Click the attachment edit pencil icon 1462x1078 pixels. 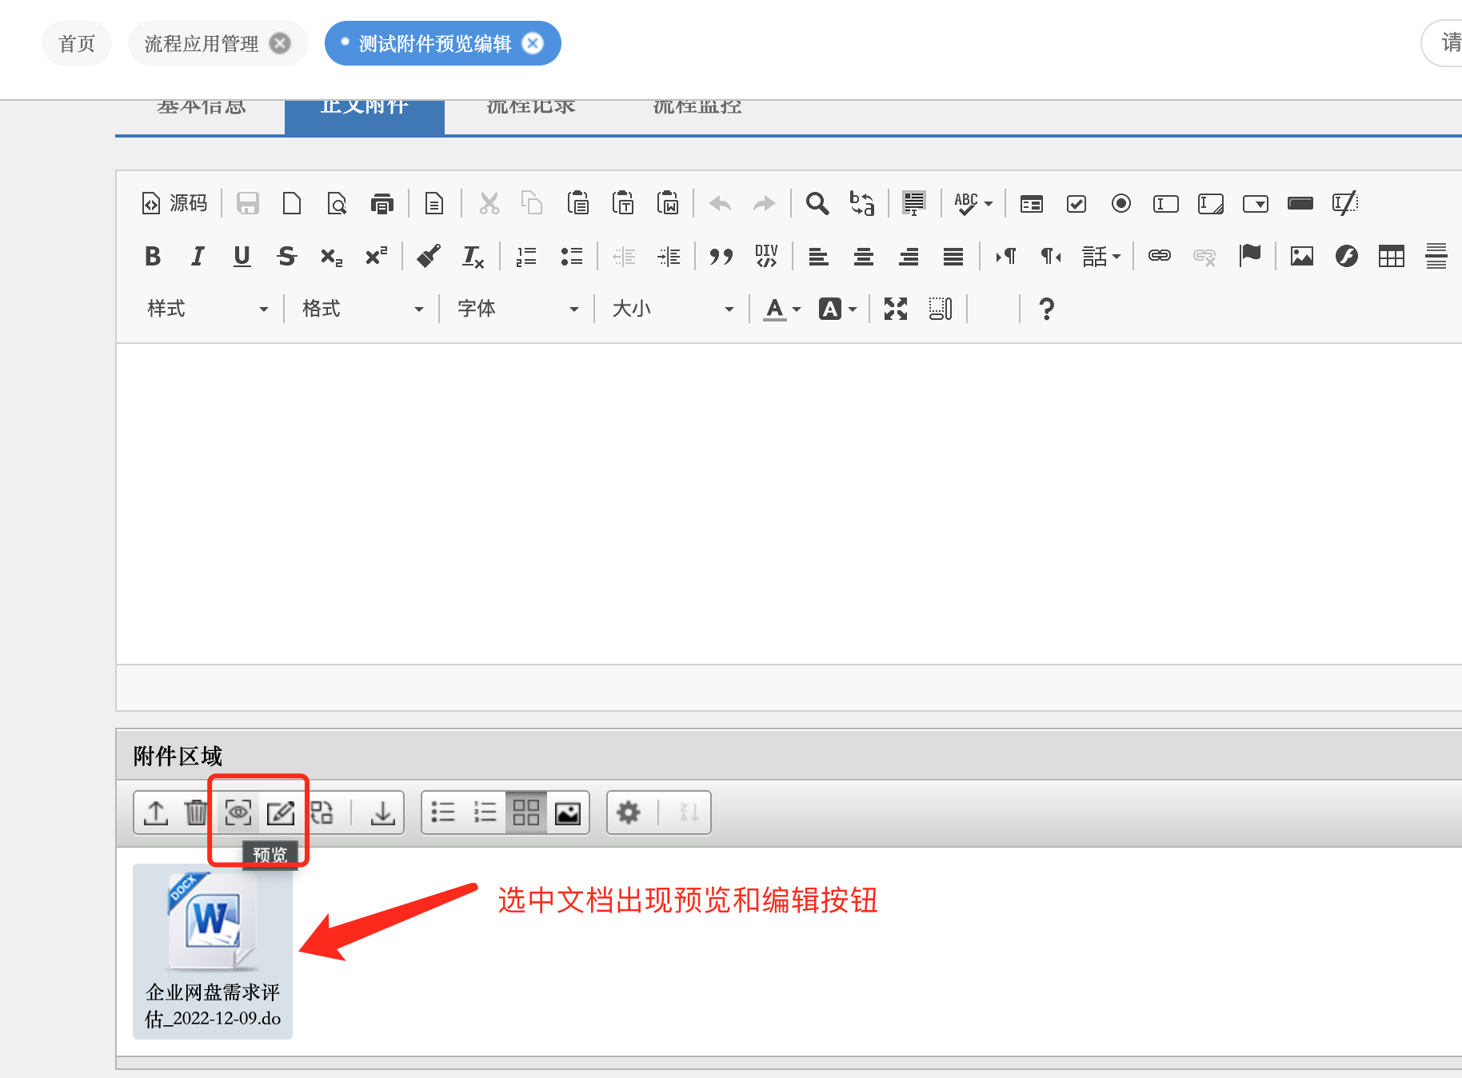(x=280, y=812)
